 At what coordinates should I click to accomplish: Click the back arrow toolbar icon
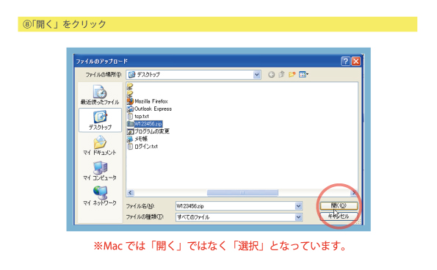click(x=271, y=75)
